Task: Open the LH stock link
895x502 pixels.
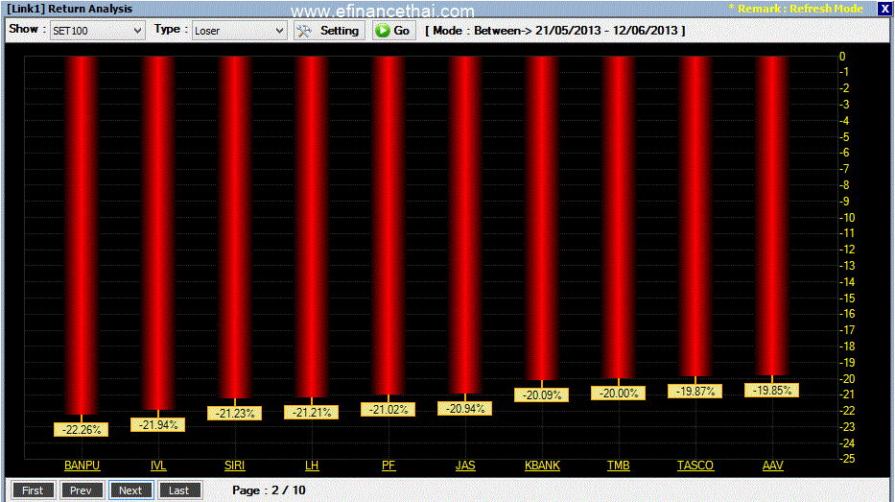Action: (312, 466)
